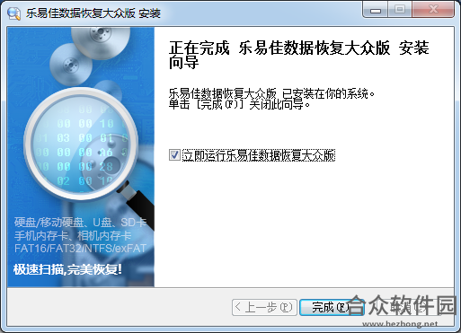Click the window title 乐易佳数据恢复大众版 安装
Viewport: 461px width, 333px height.
(x=93, y=13)
